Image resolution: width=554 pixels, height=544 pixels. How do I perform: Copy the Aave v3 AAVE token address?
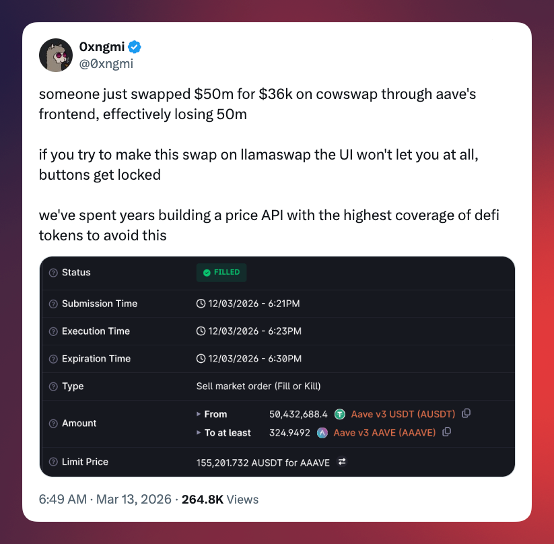446,432
